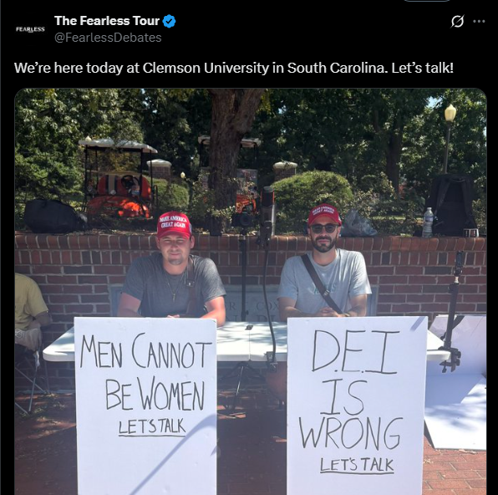
Task: Open the Fearless logo profile avatar
Action: [x=30, y=29]
